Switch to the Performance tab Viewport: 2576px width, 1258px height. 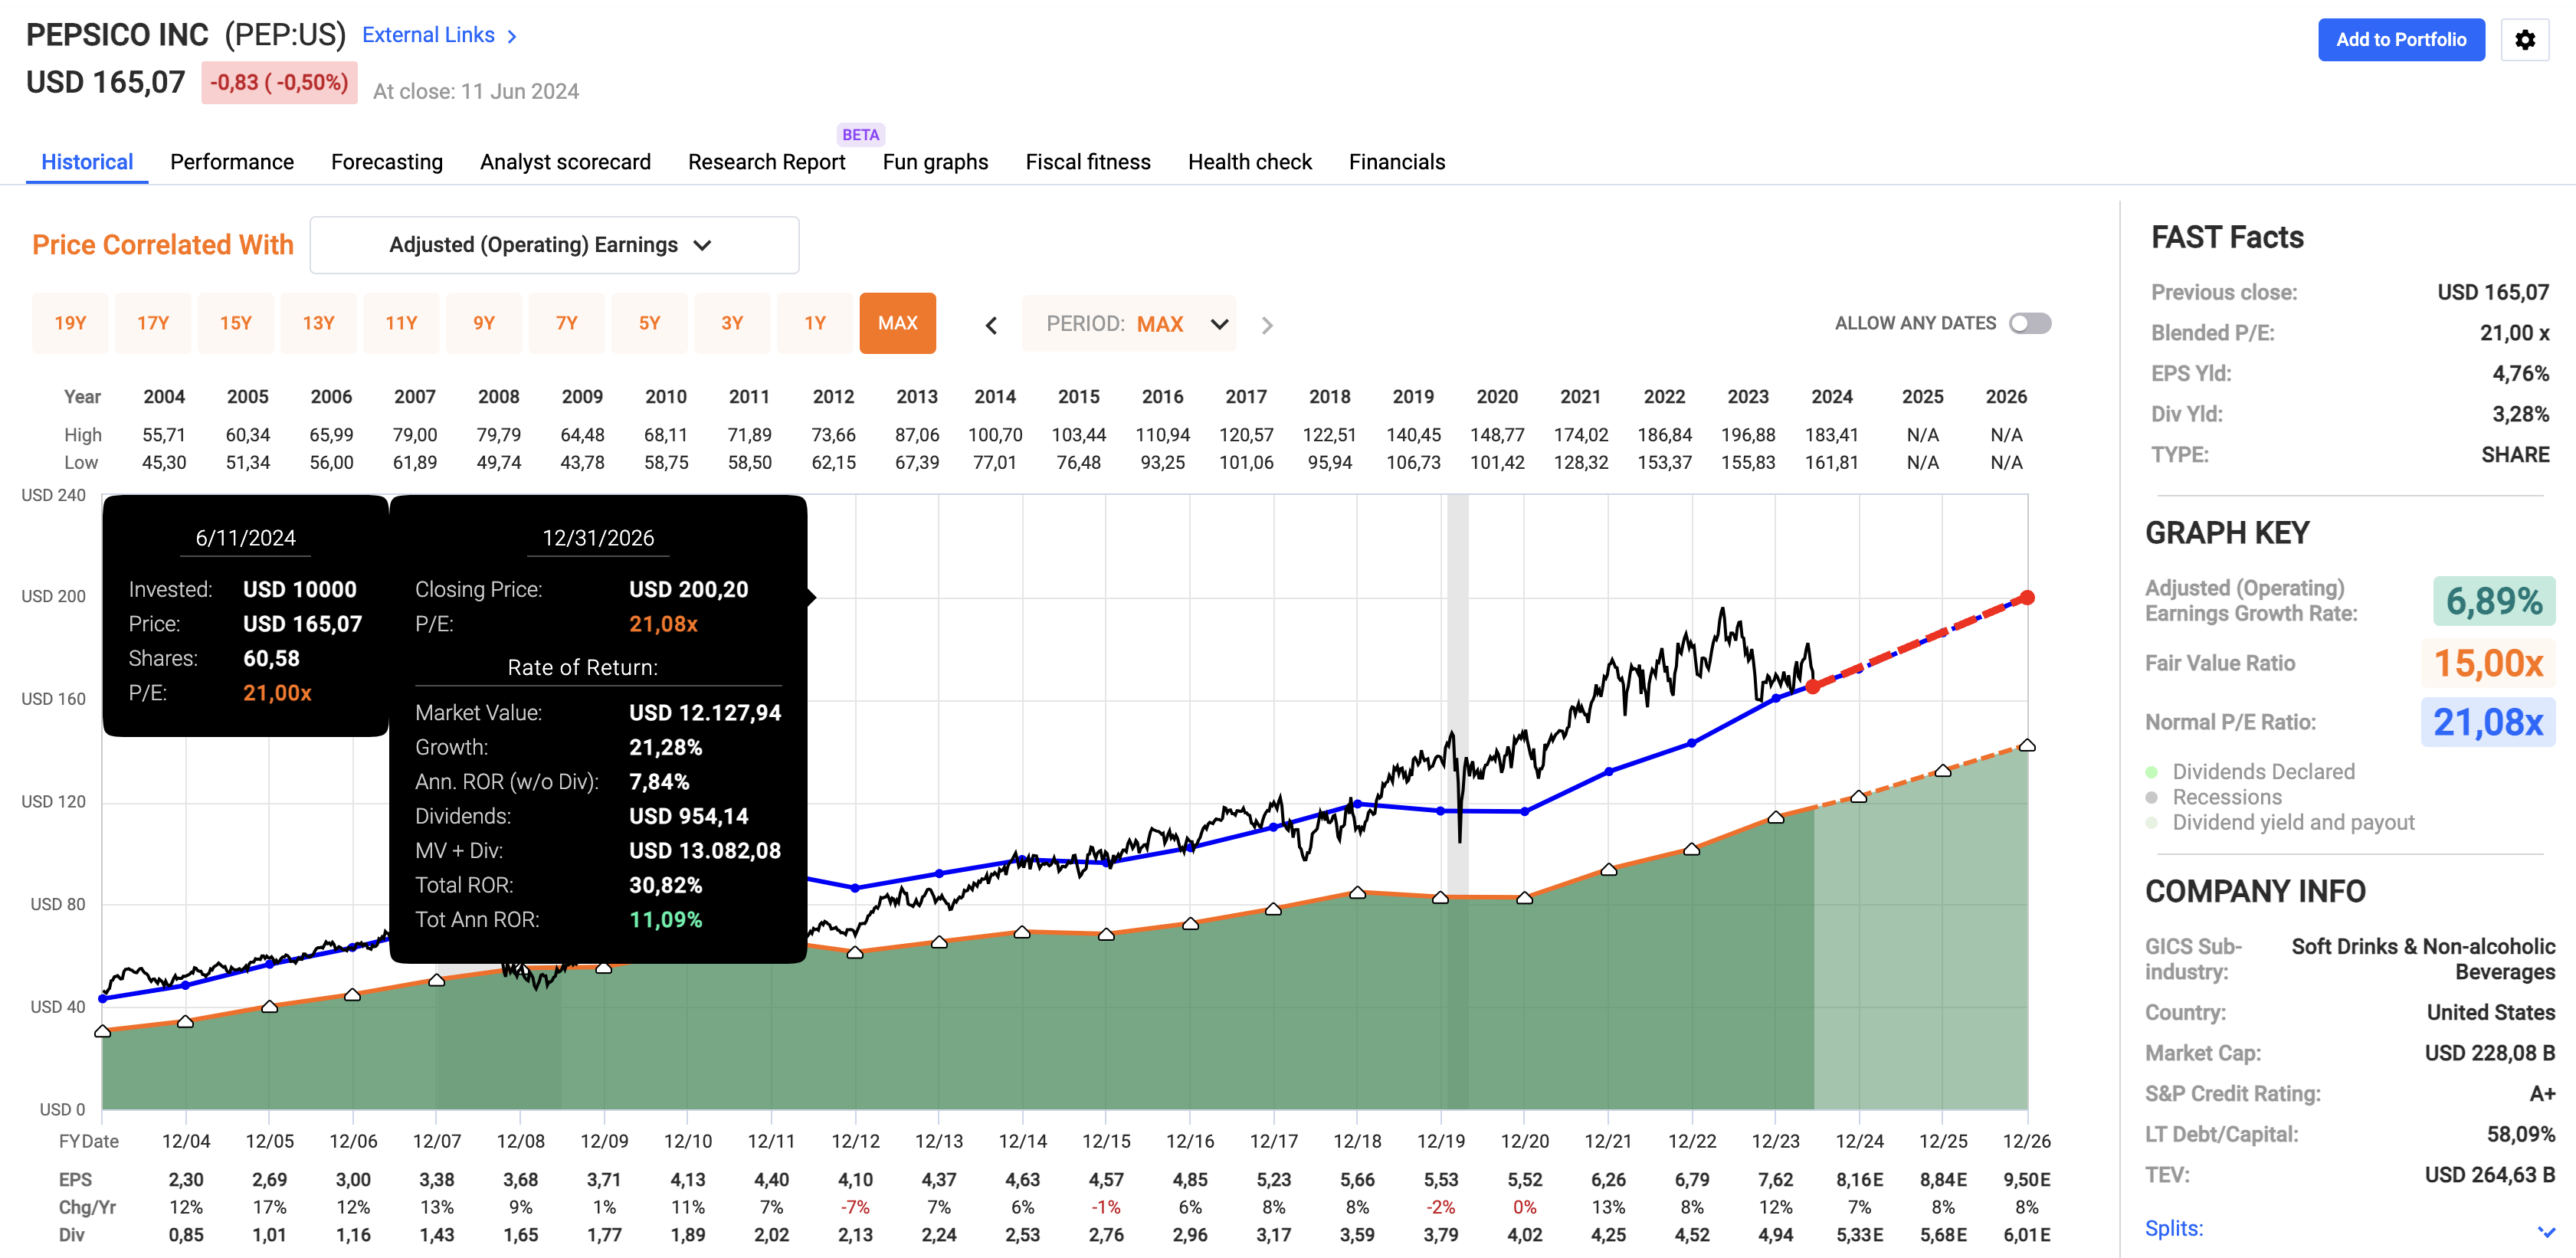(231, 161)
